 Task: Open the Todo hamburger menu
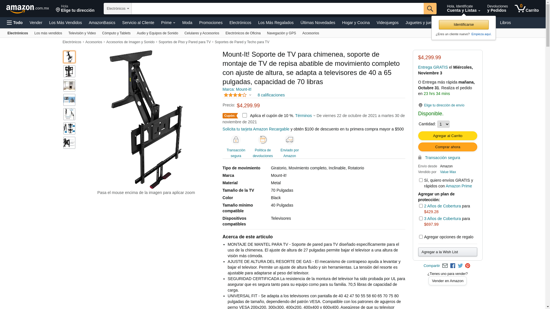pos(15,23)
